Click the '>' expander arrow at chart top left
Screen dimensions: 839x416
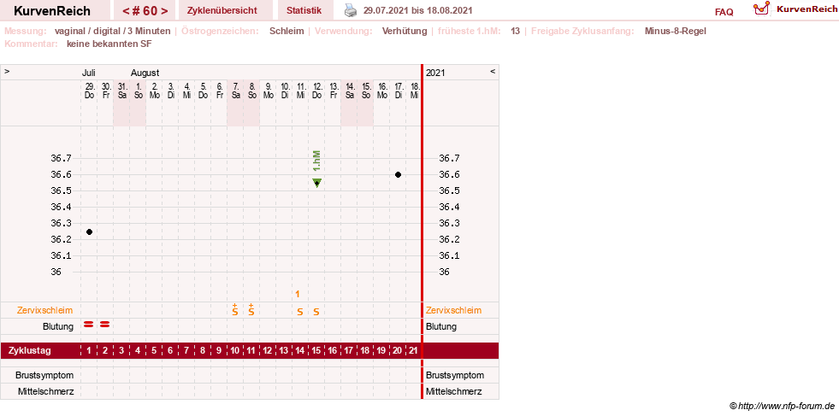click(7, 71)
